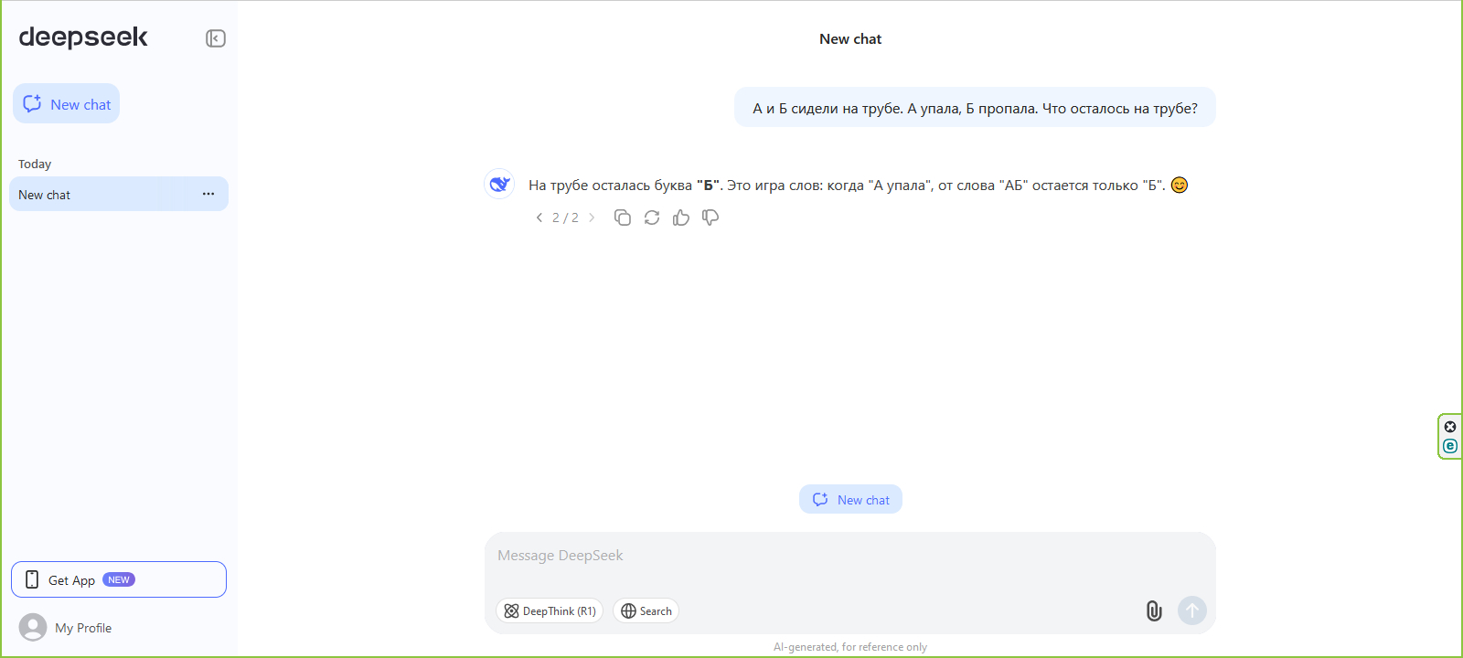The height and width of the screenshot is (658, 1463).
Task: Open the more options menu for New chat
Action: coord(208,195)
